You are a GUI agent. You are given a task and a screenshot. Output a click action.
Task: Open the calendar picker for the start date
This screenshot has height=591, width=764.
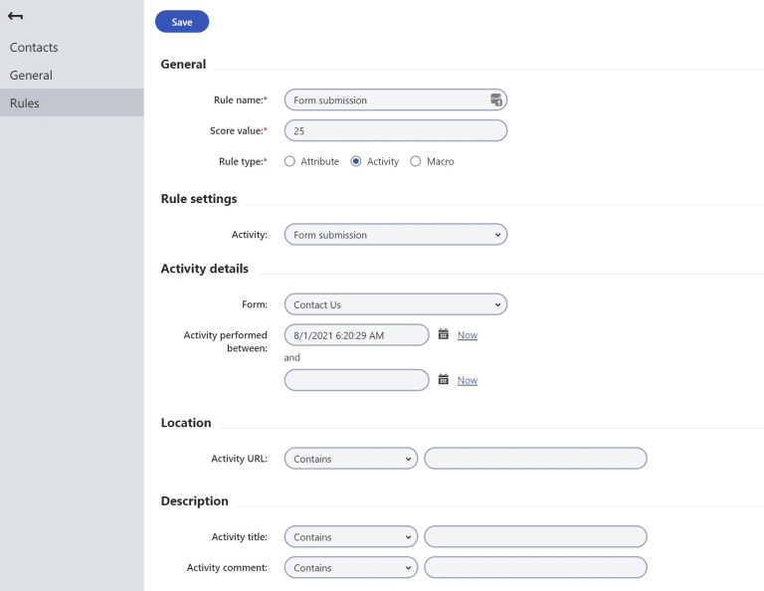point(443,334)
